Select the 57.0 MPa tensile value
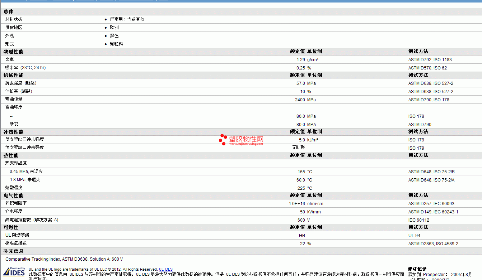The image size is (482, 280). [x=306, y=83]
